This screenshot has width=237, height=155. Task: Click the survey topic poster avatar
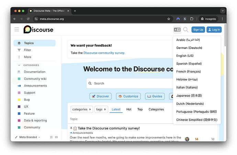[187, 139]
